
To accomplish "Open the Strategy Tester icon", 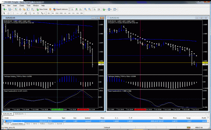I will [x=32, y=9].
